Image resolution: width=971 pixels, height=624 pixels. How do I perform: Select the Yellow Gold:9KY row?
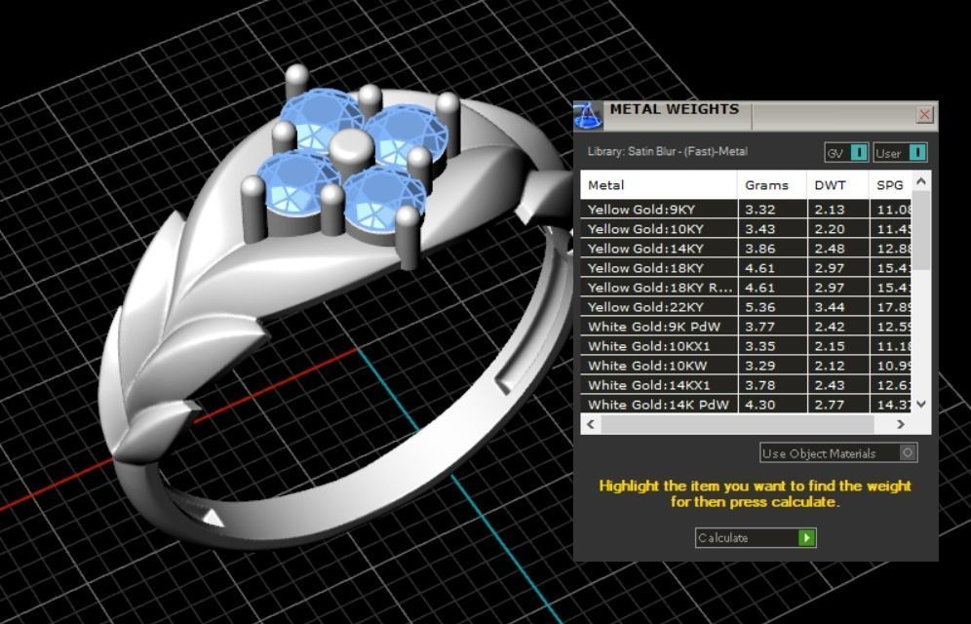(x=746, y=210)
